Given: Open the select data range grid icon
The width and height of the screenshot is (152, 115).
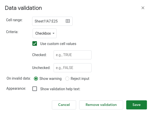Looking at the screenshot, I should (x=68, y=21).
